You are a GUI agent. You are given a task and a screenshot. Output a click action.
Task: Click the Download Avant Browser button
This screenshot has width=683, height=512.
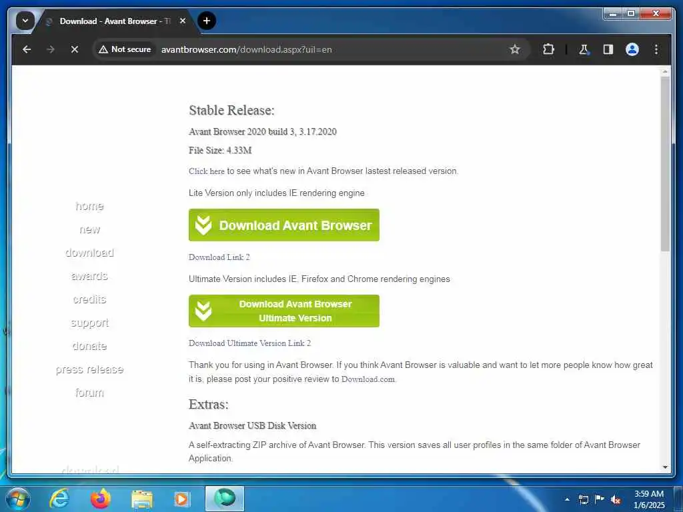[284, 225]
